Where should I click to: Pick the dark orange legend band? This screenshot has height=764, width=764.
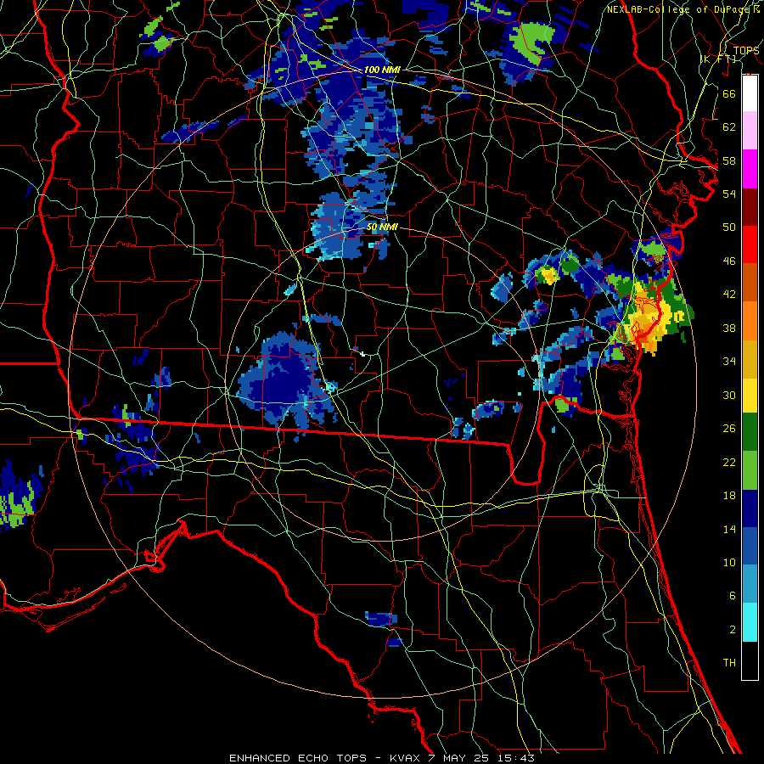(x=750, y=283)
